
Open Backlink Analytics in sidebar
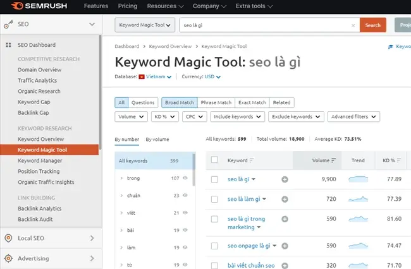point(39,208)
